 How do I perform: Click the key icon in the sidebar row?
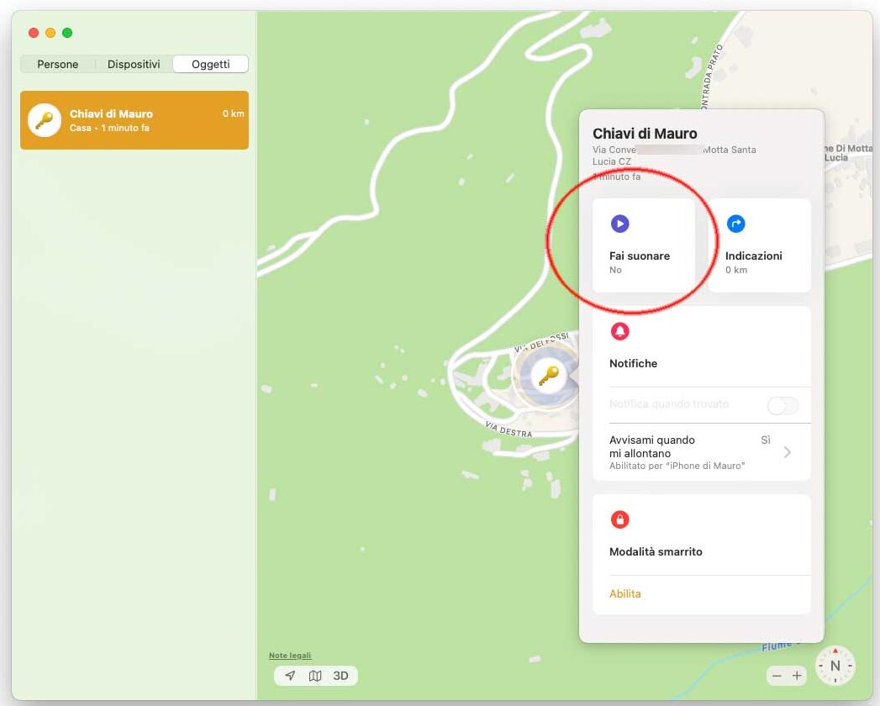45,120
